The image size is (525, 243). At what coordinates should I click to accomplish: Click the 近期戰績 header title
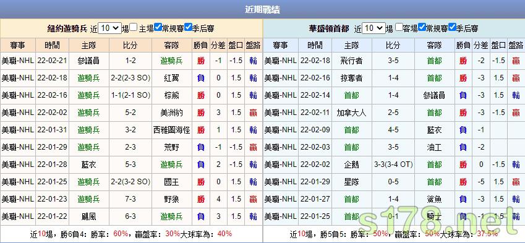262,9
